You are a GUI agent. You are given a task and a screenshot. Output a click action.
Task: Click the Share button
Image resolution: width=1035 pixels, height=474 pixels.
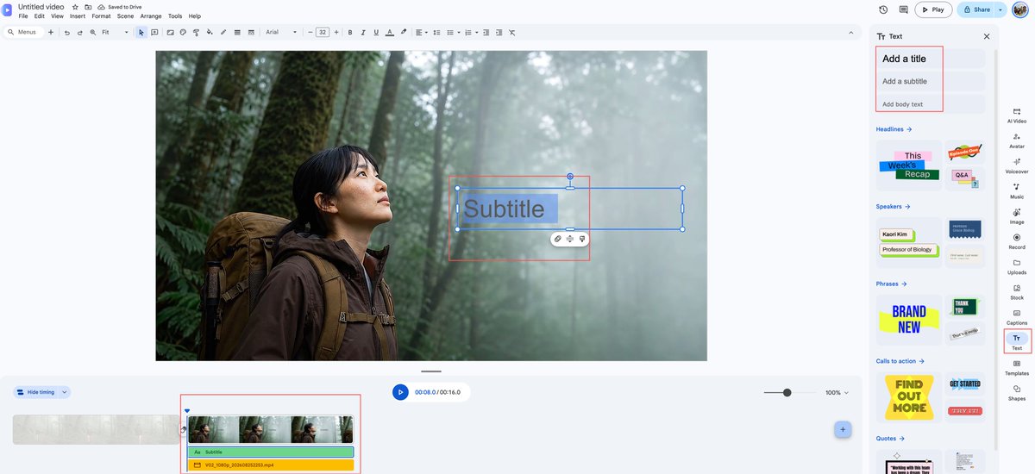(975, 9)
